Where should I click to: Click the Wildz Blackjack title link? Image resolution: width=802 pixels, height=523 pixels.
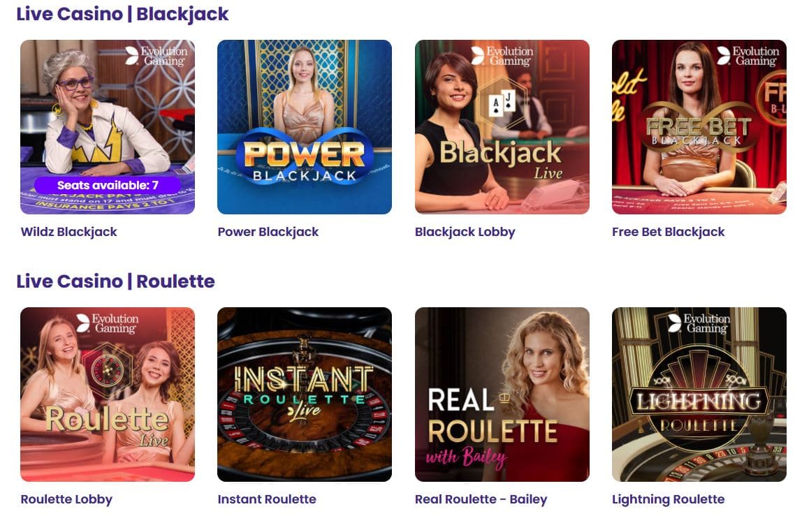[x=68, y=232]
